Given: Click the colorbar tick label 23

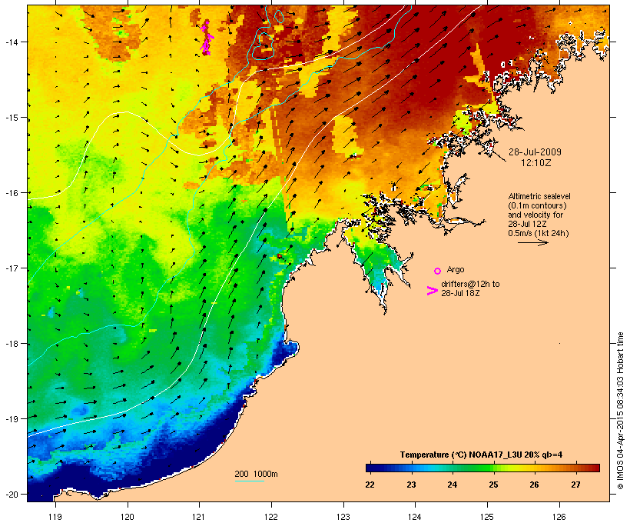Looking at the screenshot, I should [411, 485].
